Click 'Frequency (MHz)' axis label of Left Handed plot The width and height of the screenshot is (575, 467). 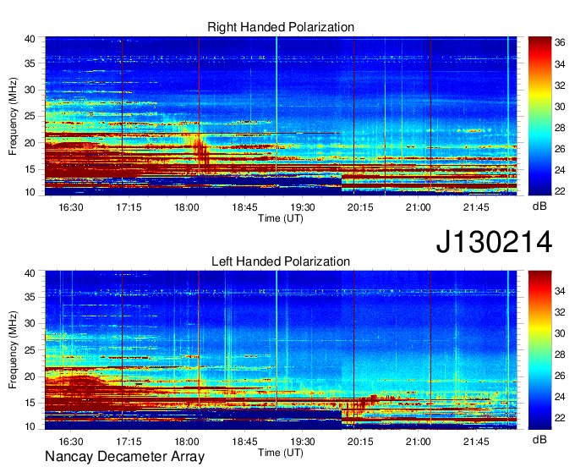coord(13,350)
